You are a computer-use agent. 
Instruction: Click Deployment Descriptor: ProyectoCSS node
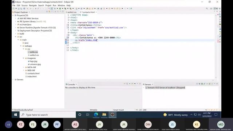[x=36, y=31]
